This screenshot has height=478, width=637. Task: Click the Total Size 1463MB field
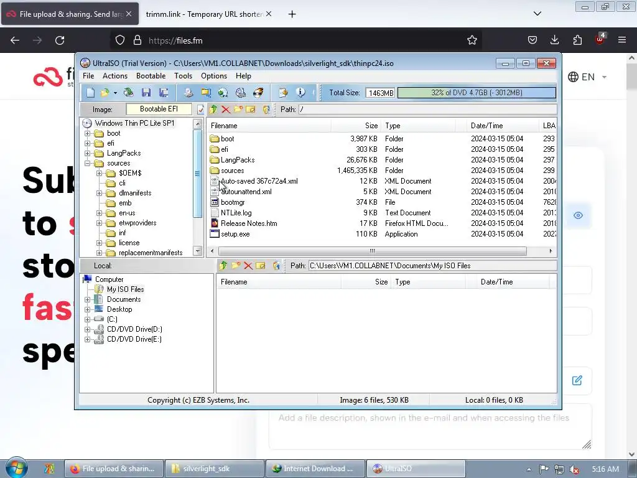380,93
